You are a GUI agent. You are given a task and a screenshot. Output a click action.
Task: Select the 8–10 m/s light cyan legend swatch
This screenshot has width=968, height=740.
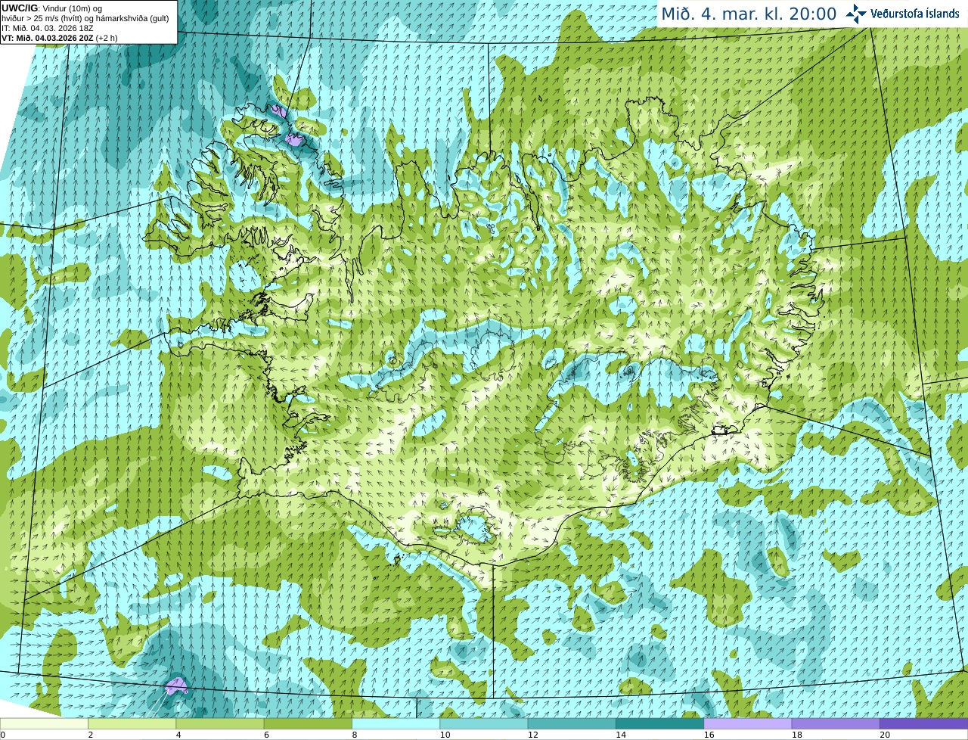396,723
